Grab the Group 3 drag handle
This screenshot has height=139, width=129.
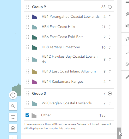[x=28, y=93]
